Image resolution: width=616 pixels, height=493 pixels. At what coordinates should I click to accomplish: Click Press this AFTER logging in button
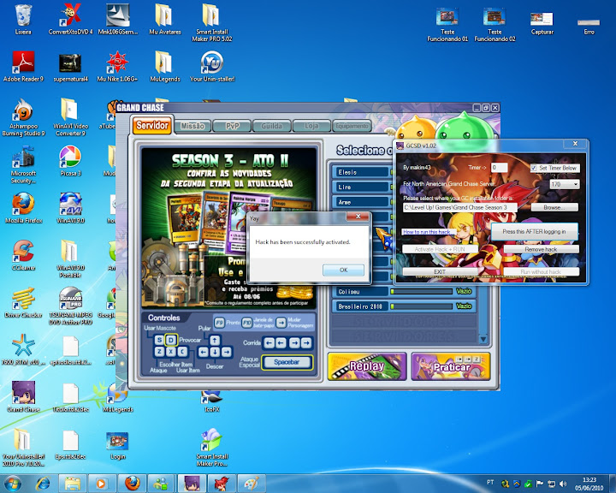pos(534,232)
